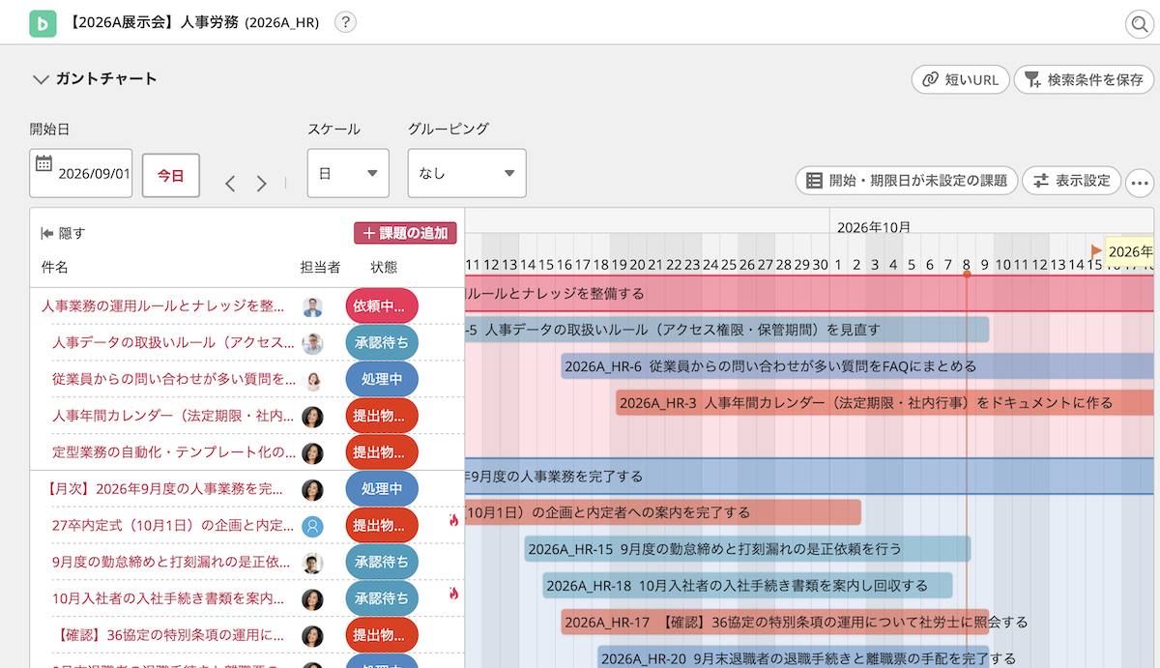
Task: Select assignee avatar for 従業員からの問い合わせ row
Action: (x=312, y=380)
